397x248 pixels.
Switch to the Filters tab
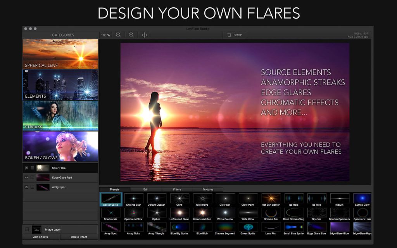tap(177, 189)
